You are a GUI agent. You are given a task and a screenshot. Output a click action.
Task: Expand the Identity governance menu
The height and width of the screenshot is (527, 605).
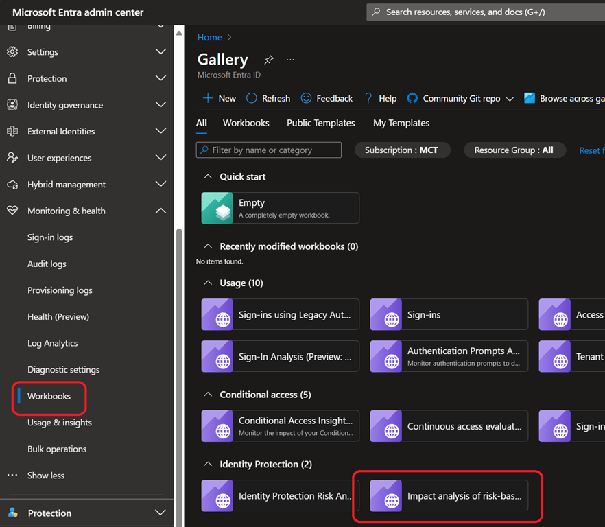pyautogui.click(x=161, y=105)
